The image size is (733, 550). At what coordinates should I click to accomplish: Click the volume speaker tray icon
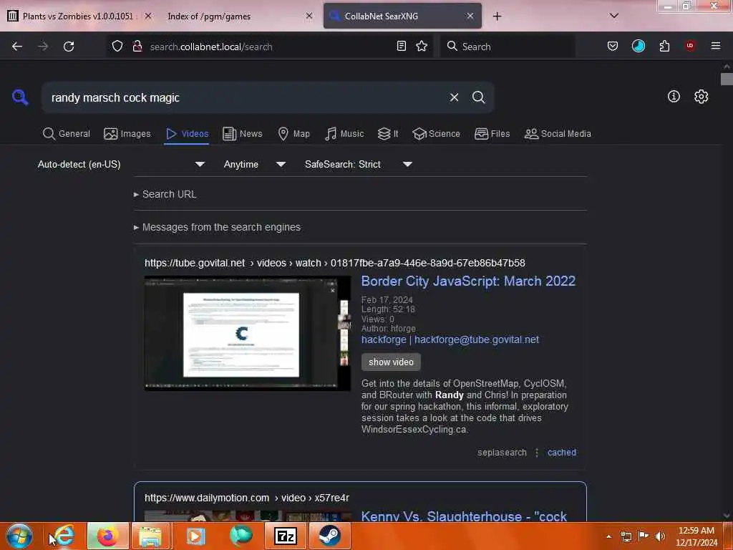pos(660,536)
